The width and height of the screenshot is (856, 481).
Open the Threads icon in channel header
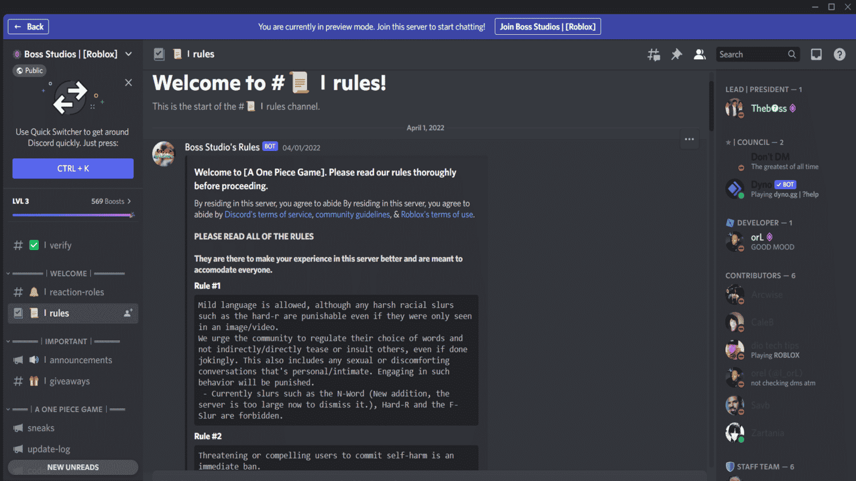(x=653, y=54)
